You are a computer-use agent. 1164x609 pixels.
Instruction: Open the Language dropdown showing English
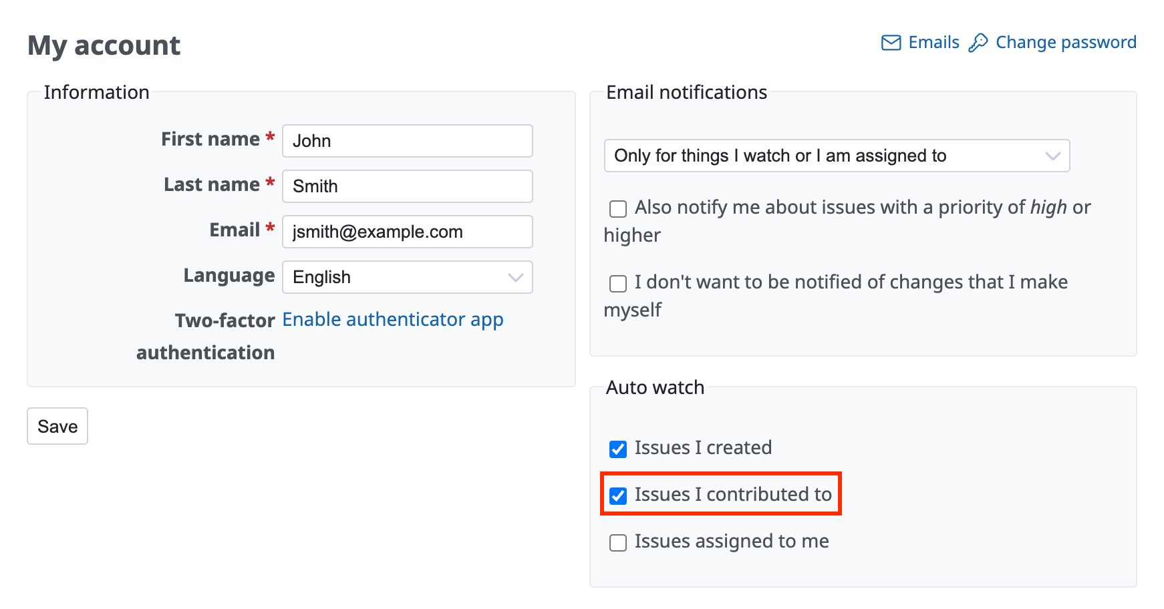point(408,277)
